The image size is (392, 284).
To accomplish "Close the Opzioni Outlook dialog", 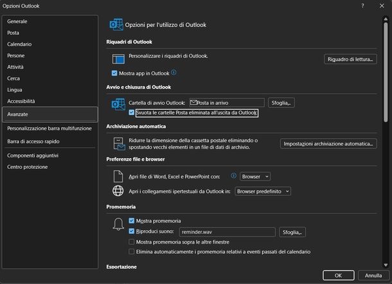I will (x=382, y=6).
